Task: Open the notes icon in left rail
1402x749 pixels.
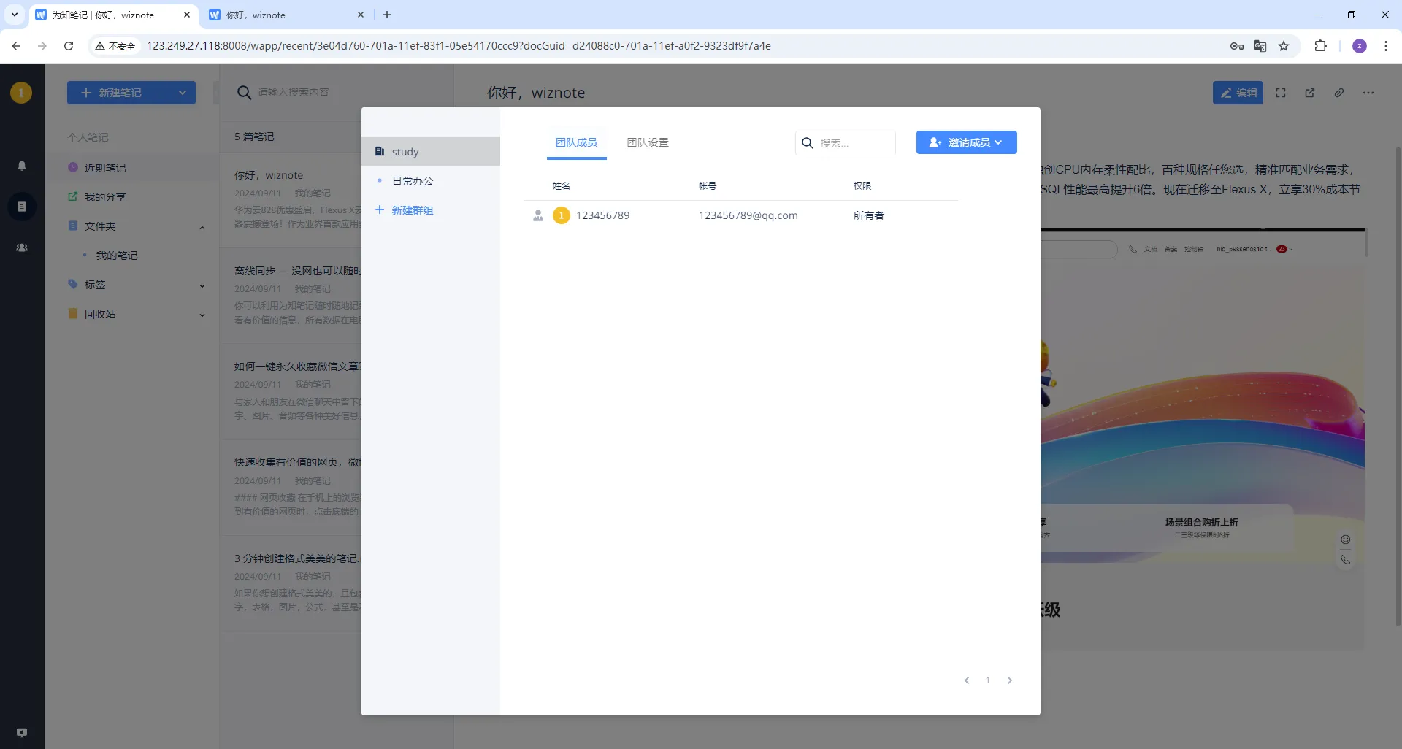Action: click(22, 207)
